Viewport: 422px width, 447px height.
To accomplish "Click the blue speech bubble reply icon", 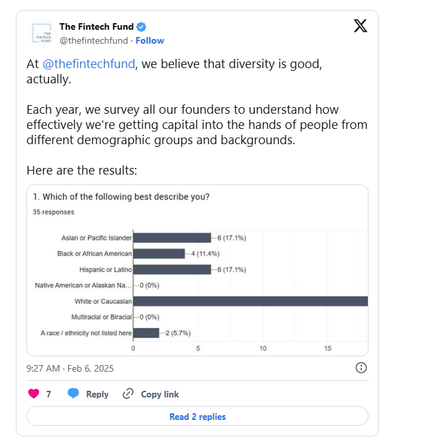I will tap(73, 394).
